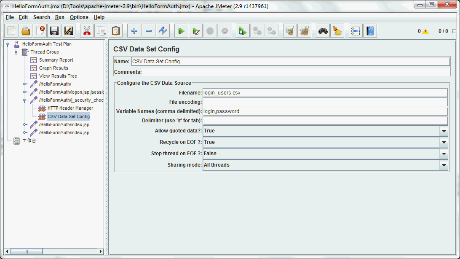Click the Filename field login_users.csv
Image resolution: width=460 pixels, height=259 pixels.
(325, 93)
